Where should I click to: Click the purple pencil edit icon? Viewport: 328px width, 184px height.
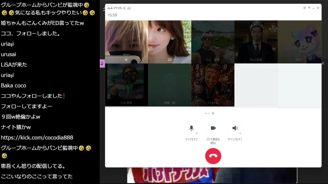point(102,64)
